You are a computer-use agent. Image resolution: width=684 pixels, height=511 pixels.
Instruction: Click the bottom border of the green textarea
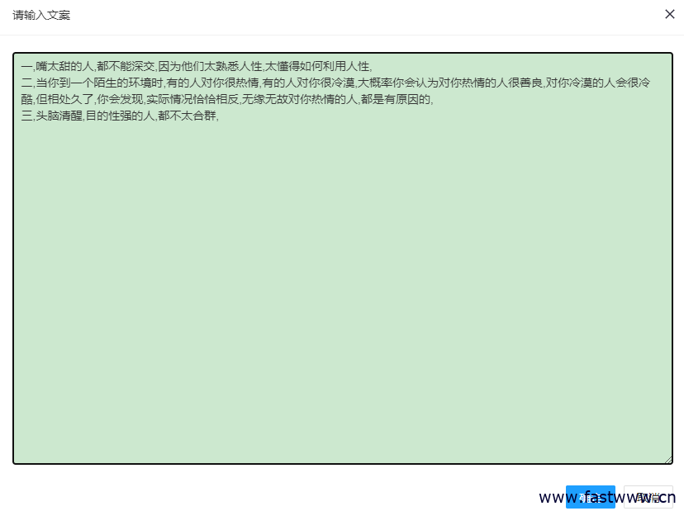point(342,461)
